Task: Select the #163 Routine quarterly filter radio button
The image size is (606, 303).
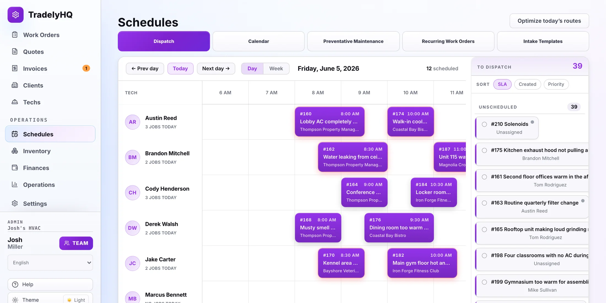Action: pyautogui.click(x=484, y=203)
